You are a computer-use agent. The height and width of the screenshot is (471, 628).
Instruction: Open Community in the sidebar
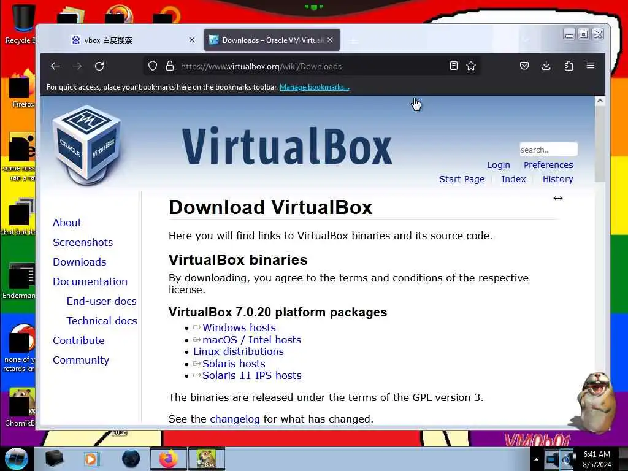pyautogui.click(x=80, y=360)
